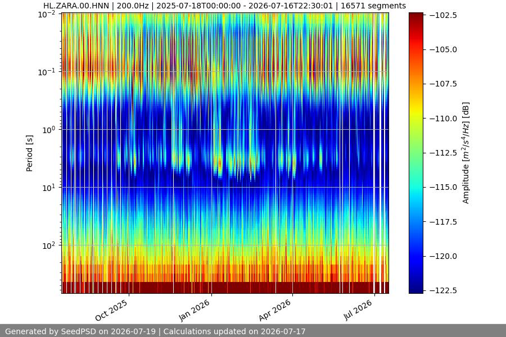Image resolution: width=506 pixels, height=337 pixels.
Task: Pick the dark red top of the colorbar
Action: (415, 16)
